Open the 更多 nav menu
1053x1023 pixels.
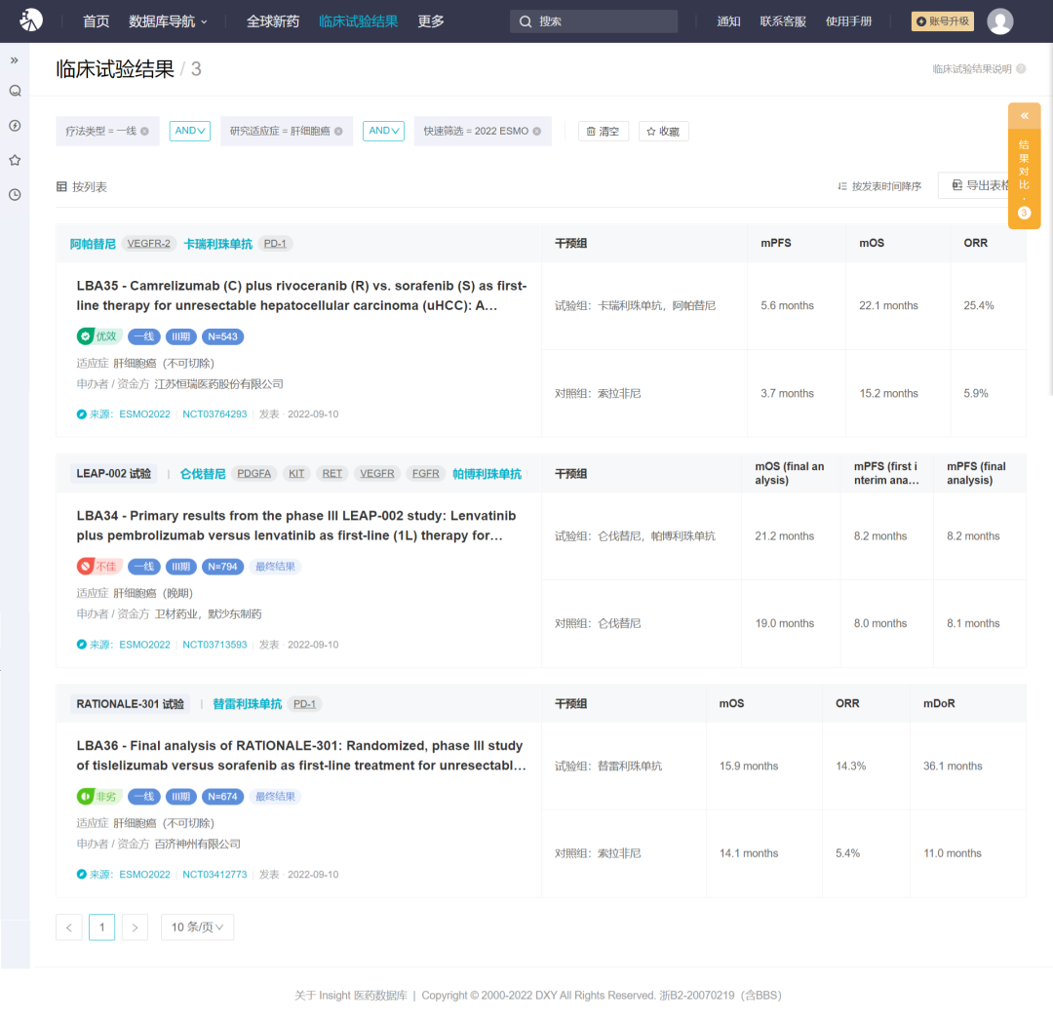pos(431,21)
